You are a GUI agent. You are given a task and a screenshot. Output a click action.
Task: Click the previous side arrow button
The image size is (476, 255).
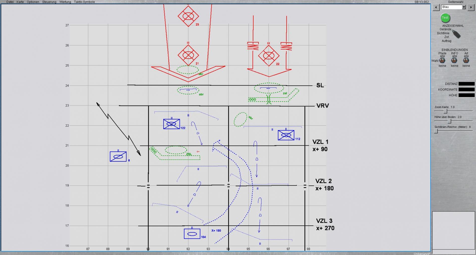tap(436, 7)
